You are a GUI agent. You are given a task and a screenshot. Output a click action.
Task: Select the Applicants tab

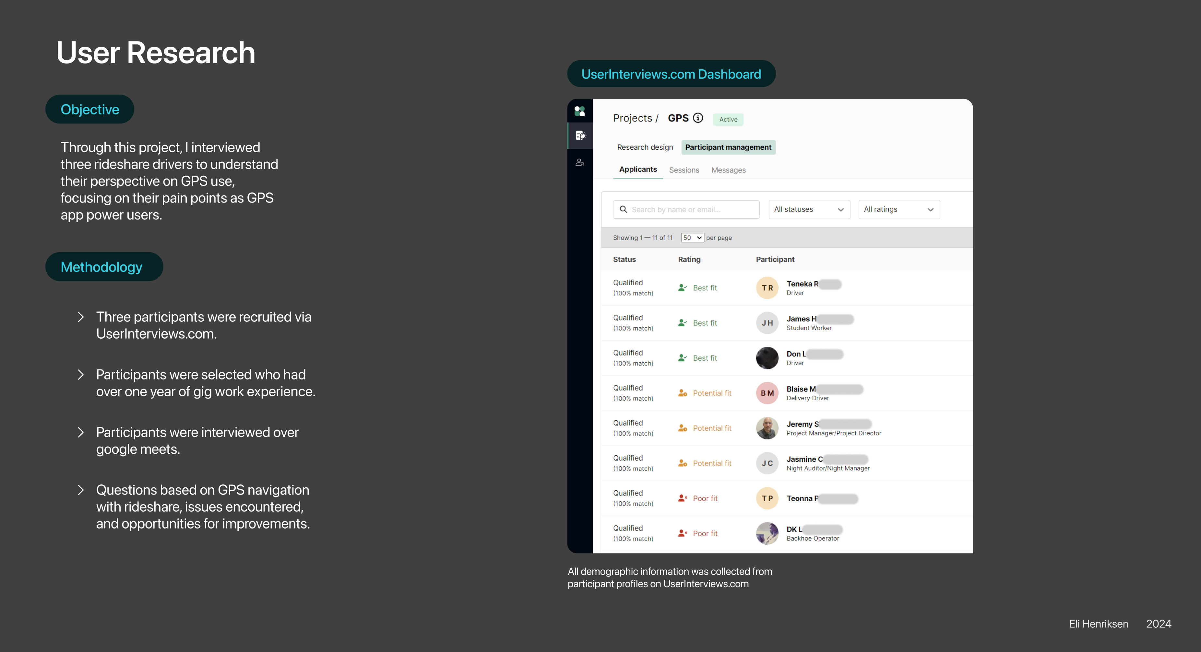638,169
